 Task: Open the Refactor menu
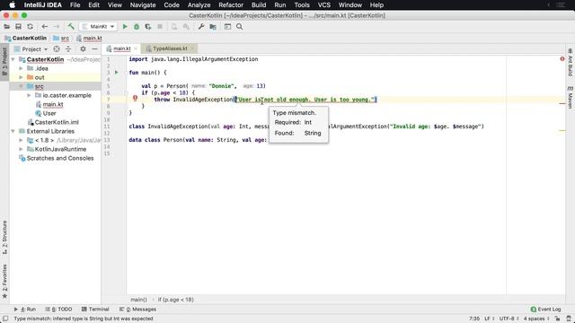coord(231,5)
